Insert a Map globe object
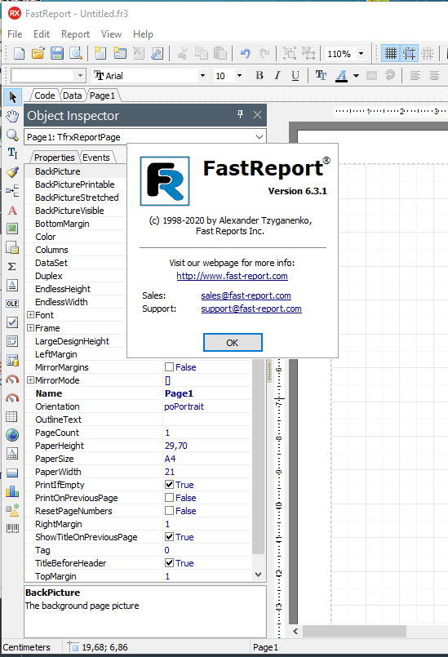448x657 pixels. coord(12,435)
